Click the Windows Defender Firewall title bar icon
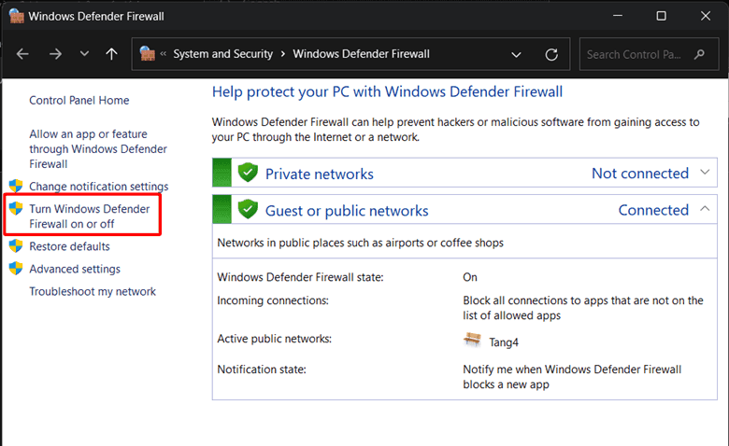This screenshot has width=729, height=446. click(x=16, y=16)
